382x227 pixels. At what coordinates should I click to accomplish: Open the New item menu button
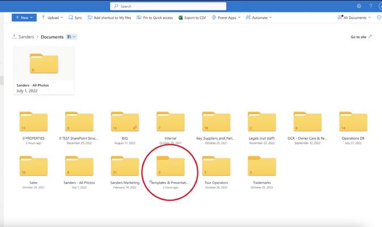(24, 18)
